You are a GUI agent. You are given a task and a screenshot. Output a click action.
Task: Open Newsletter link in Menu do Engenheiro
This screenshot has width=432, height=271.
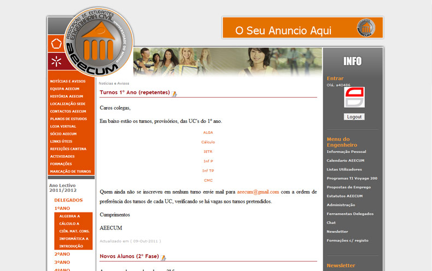pos(337,231)
